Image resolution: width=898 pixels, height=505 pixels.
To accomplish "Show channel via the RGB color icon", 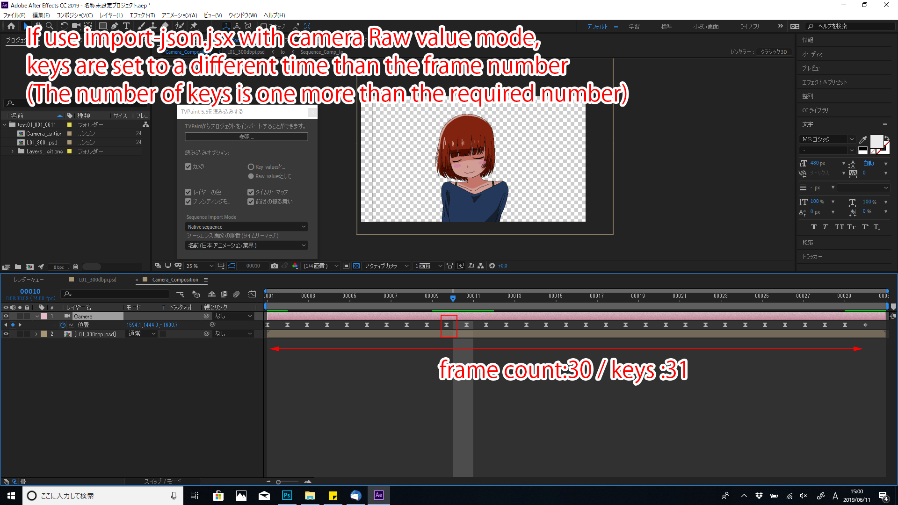I will (x=295, y=266).
